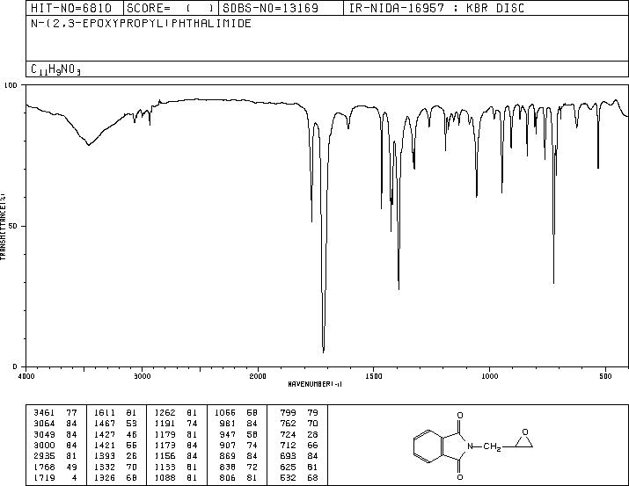Click the peak table entry 1133
629x486 pixels.
pyautogui.click(x=165, y=468)
